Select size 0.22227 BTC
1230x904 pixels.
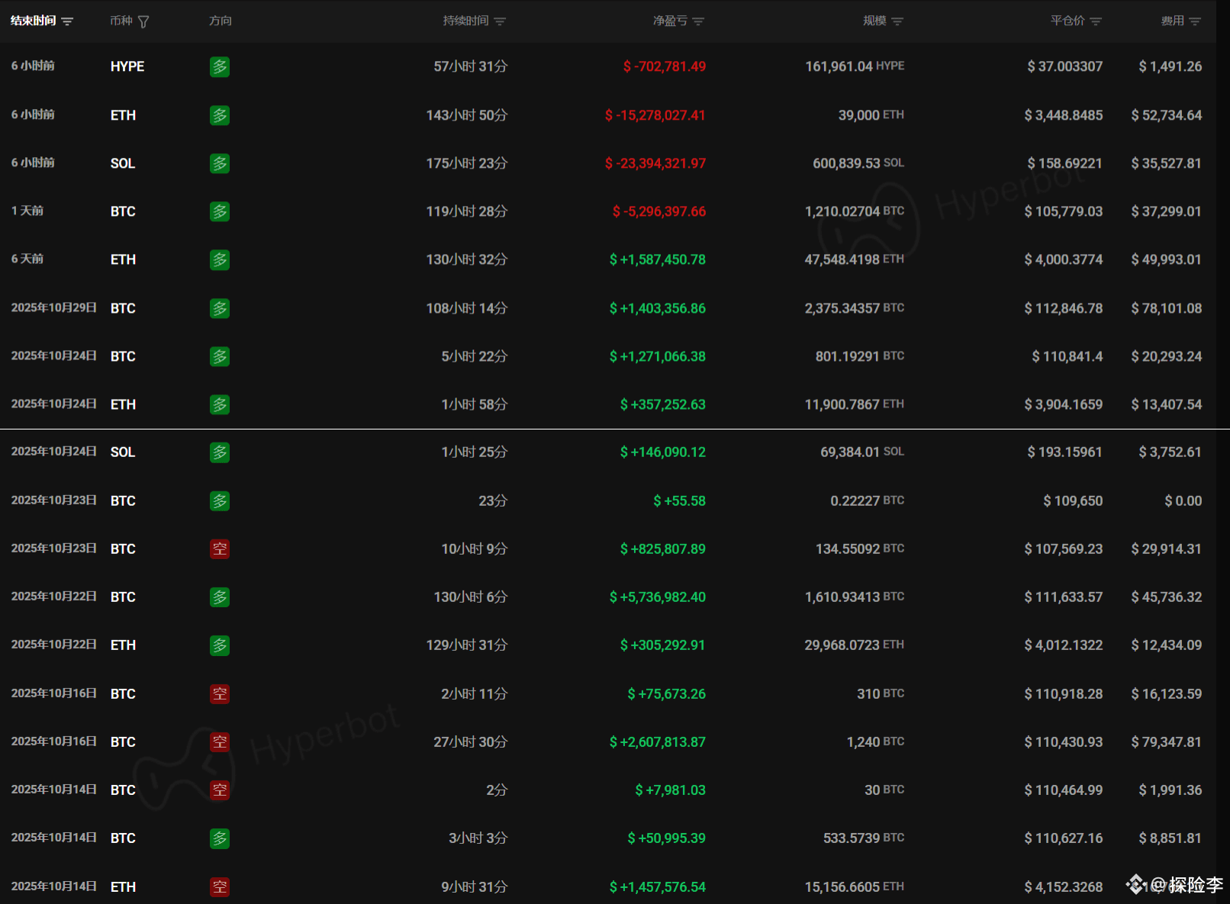click(867, 501)
